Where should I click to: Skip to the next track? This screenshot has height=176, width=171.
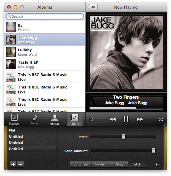pos(140,119)
